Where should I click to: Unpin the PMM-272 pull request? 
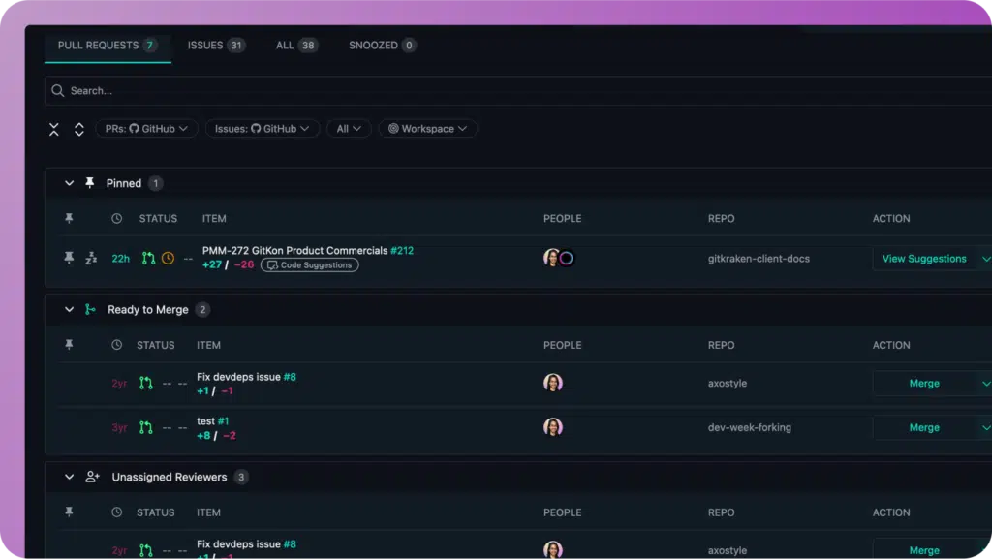click(x=69, y=258)
